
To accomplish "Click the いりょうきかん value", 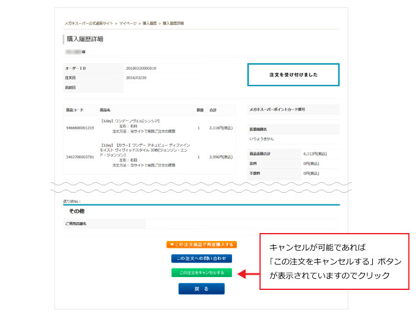I will (261, 139).
